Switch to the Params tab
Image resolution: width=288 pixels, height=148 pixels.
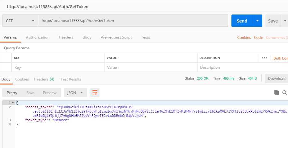click(10, 37)
